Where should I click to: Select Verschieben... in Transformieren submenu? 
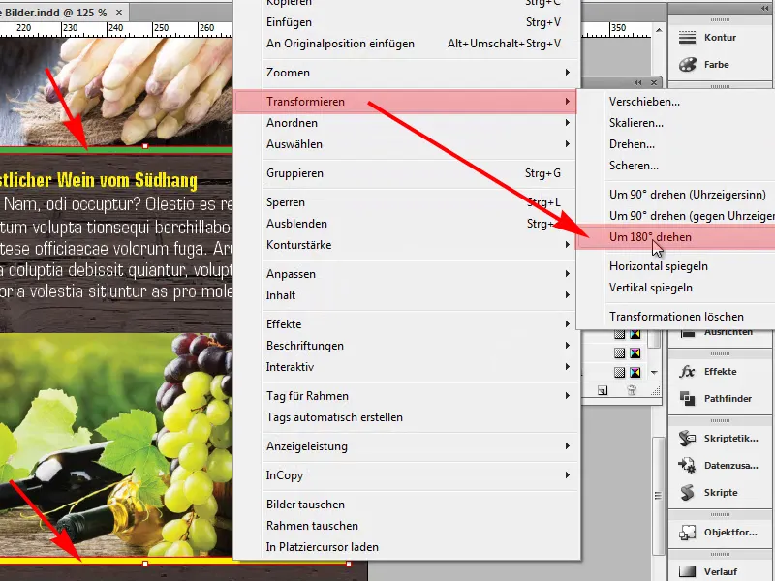coord(676,102)
